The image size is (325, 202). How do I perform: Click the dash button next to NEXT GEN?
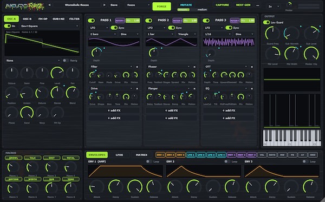click(x=257, y=5)
